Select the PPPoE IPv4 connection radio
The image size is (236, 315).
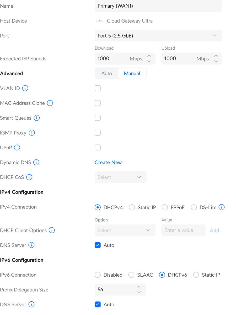[165, 207]
